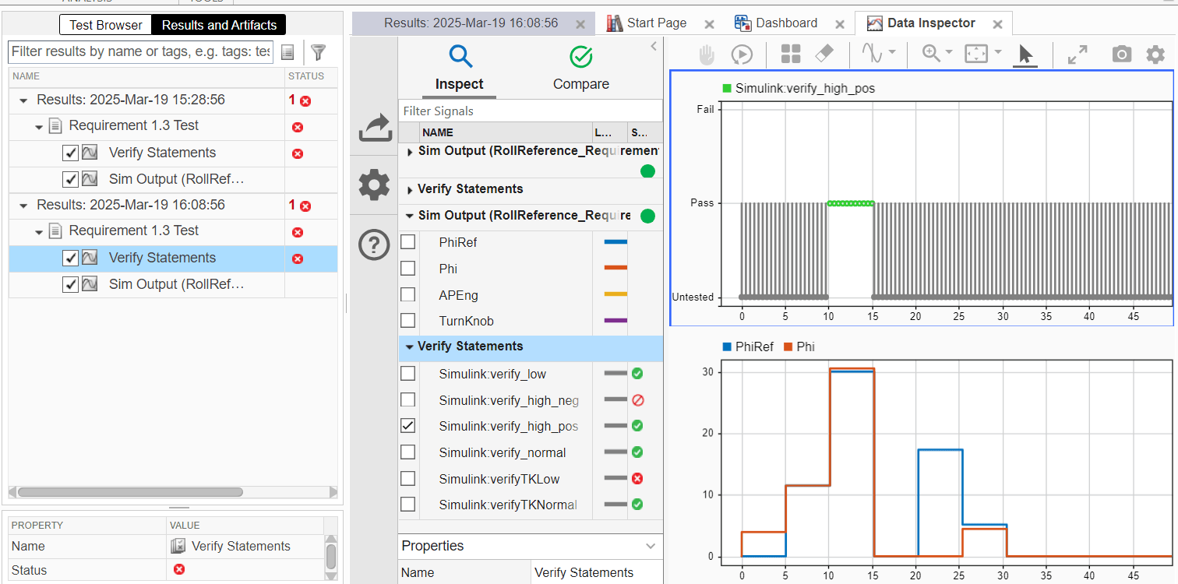
Task: Open the subplot layout grid
Action: (x=791, y=54)
